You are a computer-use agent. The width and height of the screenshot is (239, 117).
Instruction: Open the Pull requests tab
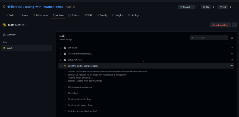click(x=40, y=15)
